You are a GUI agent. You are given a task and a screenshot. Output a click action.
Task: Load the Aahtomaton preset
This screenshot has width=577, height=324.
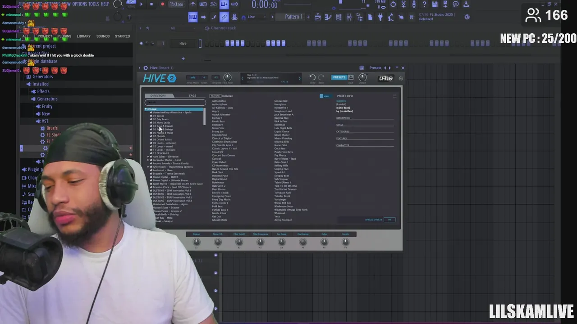click(219, 101)
